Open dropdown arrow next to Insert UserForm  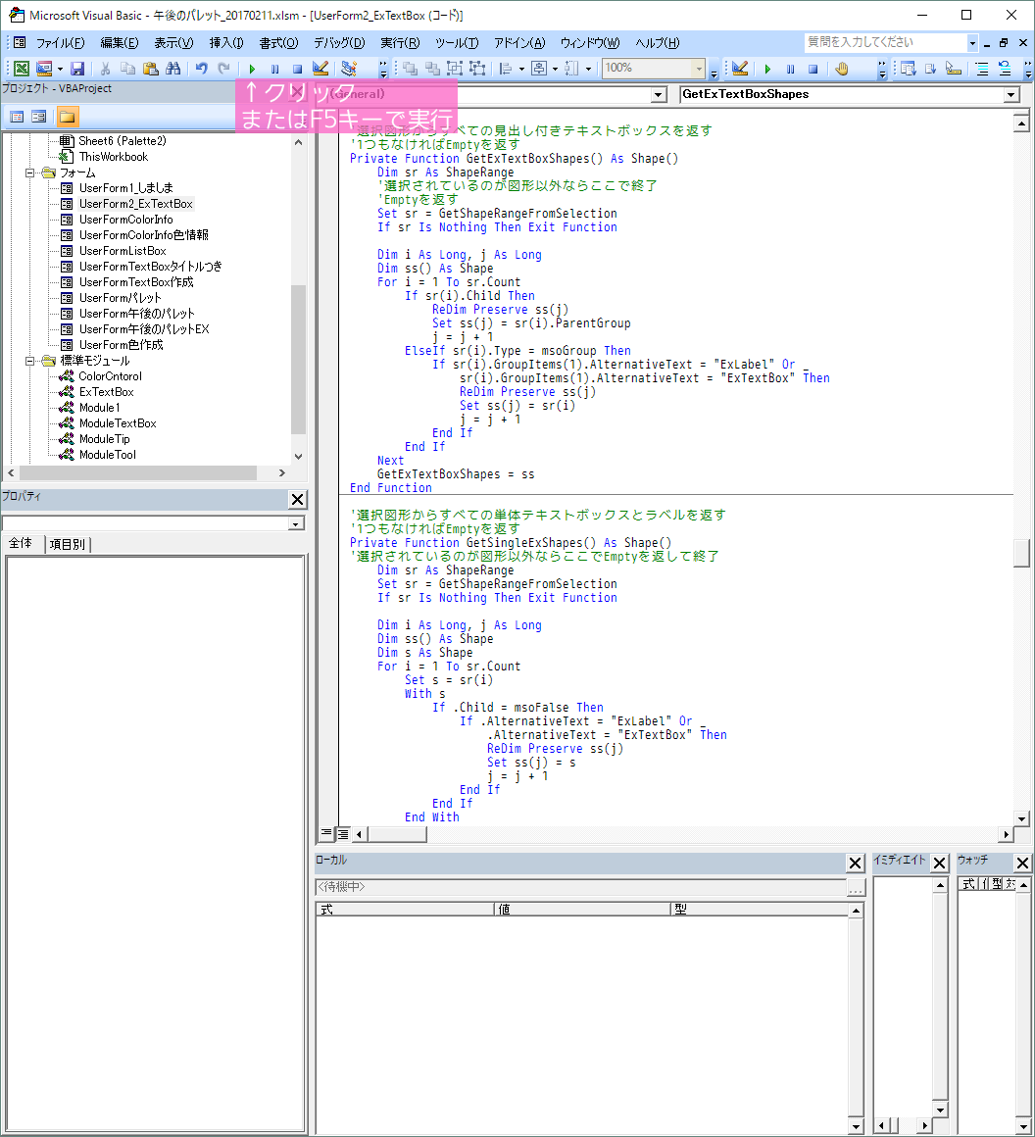click(x=60, y=69)
